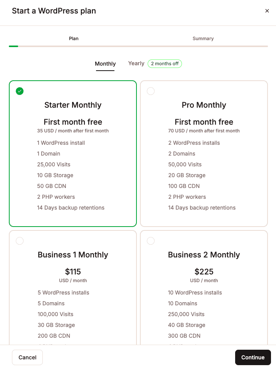Switch to Monthly billing tab
The width and height of the screenshot is (276, 369).
105,64
